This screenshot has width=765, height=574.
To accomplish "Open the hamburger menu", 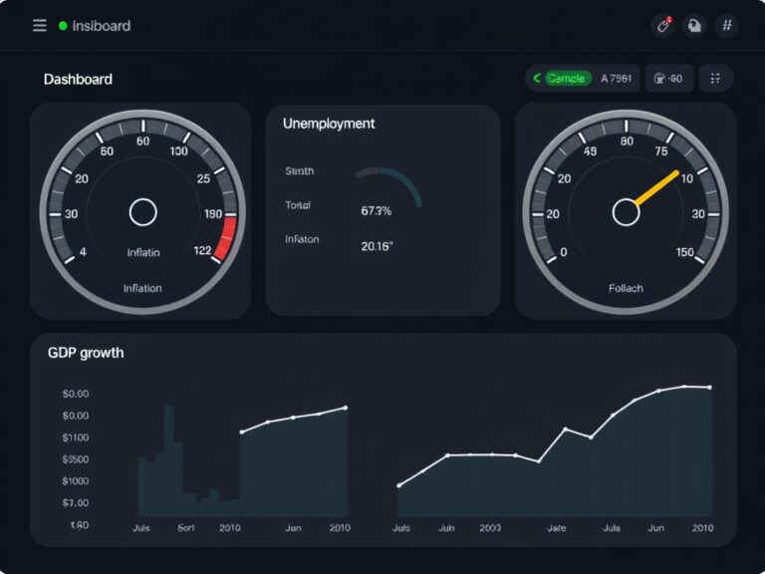I will pos(40,25).
